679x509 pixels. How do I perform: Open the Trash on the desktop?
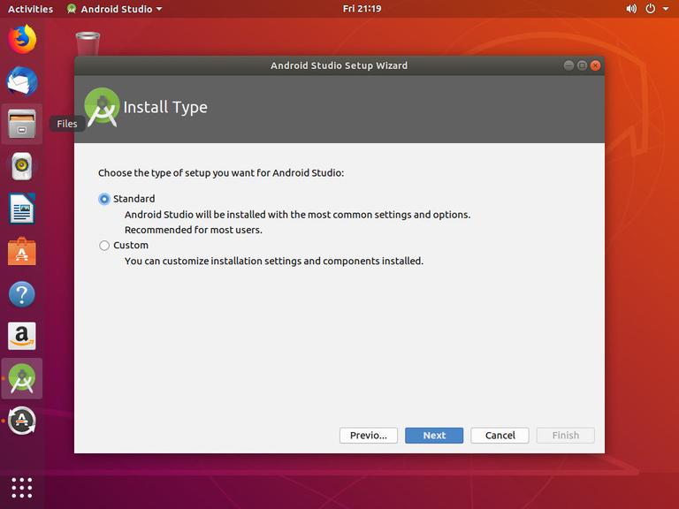pyautogui.click(x=88, y=43)
